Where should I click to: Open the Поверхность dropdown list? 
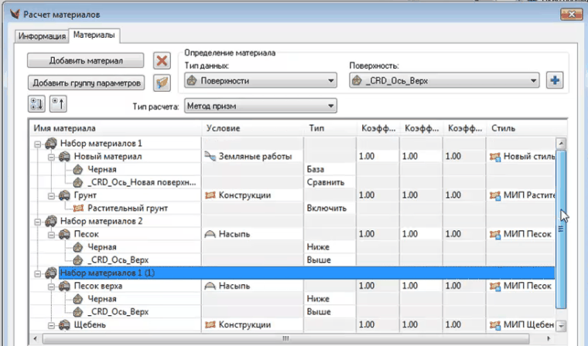coord(446,80)
